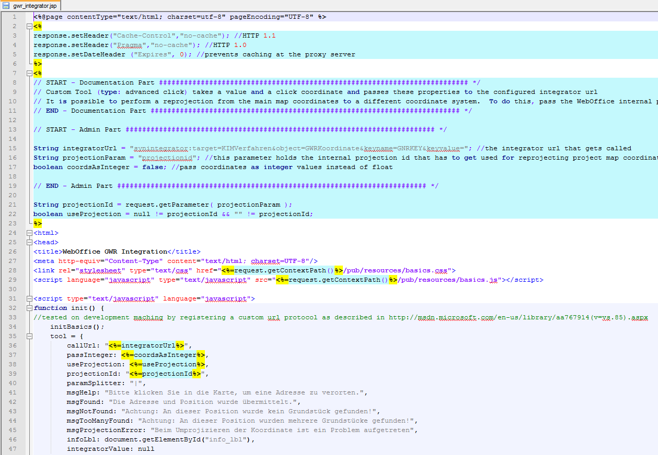The image size is (658, 455).
Task: Collapse the tool object fold at line 35
Action: pos(30,336)
